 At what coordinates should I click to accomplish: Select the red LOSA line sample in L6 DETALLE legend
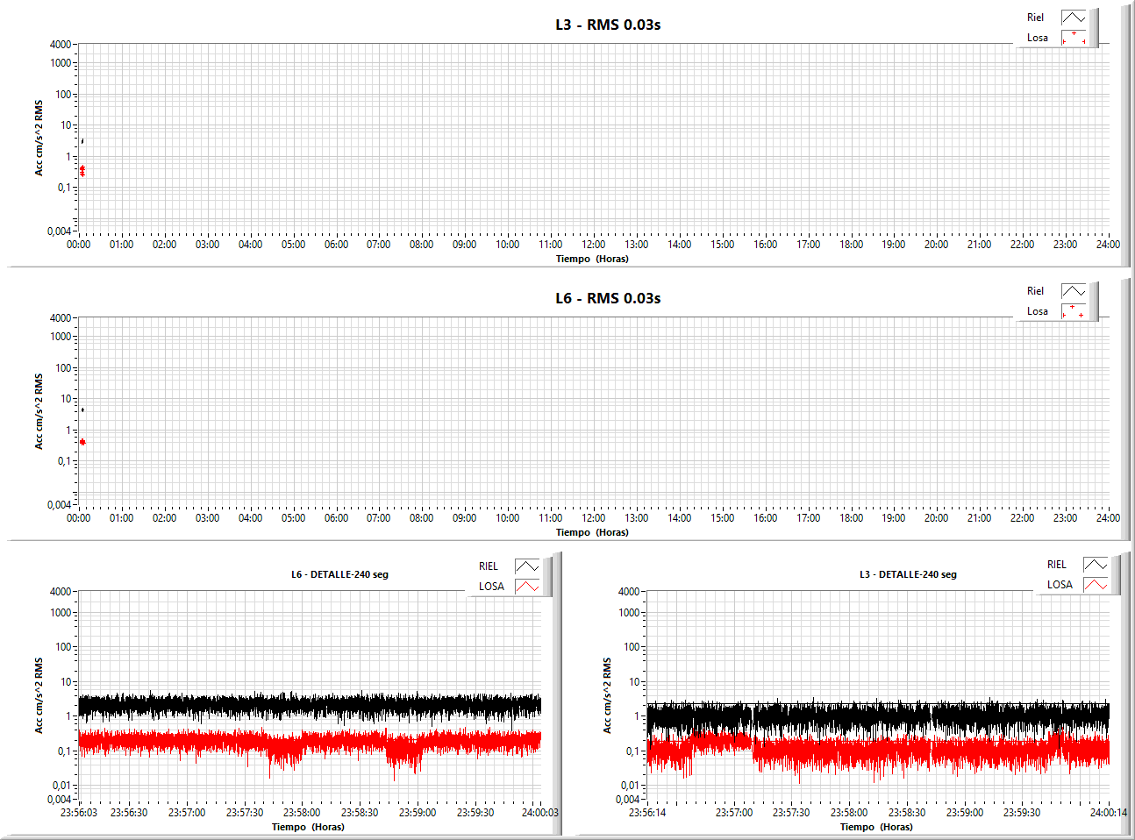pyautogui.click(x=527, y=587)
